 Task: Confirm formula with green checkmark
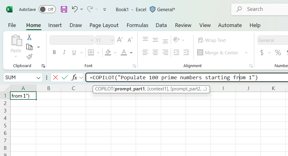65,77
